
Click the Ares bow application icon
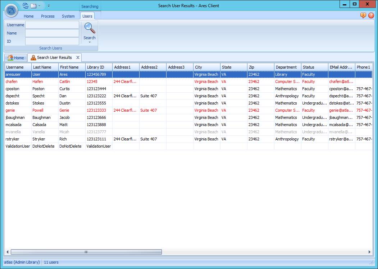(11, 11)
